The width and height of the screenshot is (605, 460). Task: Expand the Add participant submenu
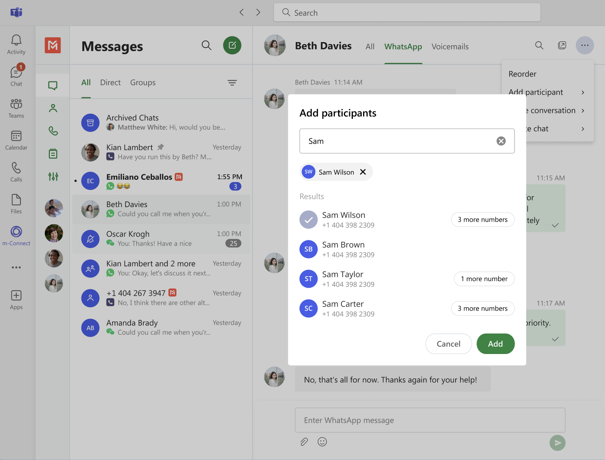point(583,92)
